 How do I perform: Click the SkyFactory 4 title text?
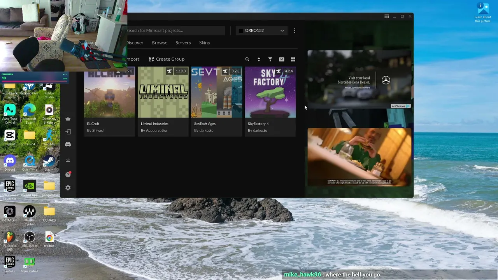[258, 124]
